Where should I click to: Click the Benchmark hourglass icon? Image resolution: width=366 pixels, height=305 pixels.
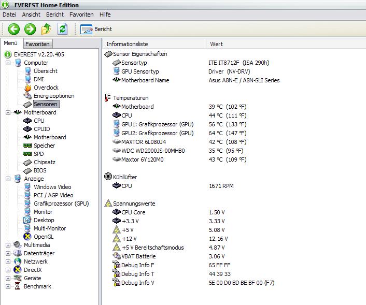[17, 286]
